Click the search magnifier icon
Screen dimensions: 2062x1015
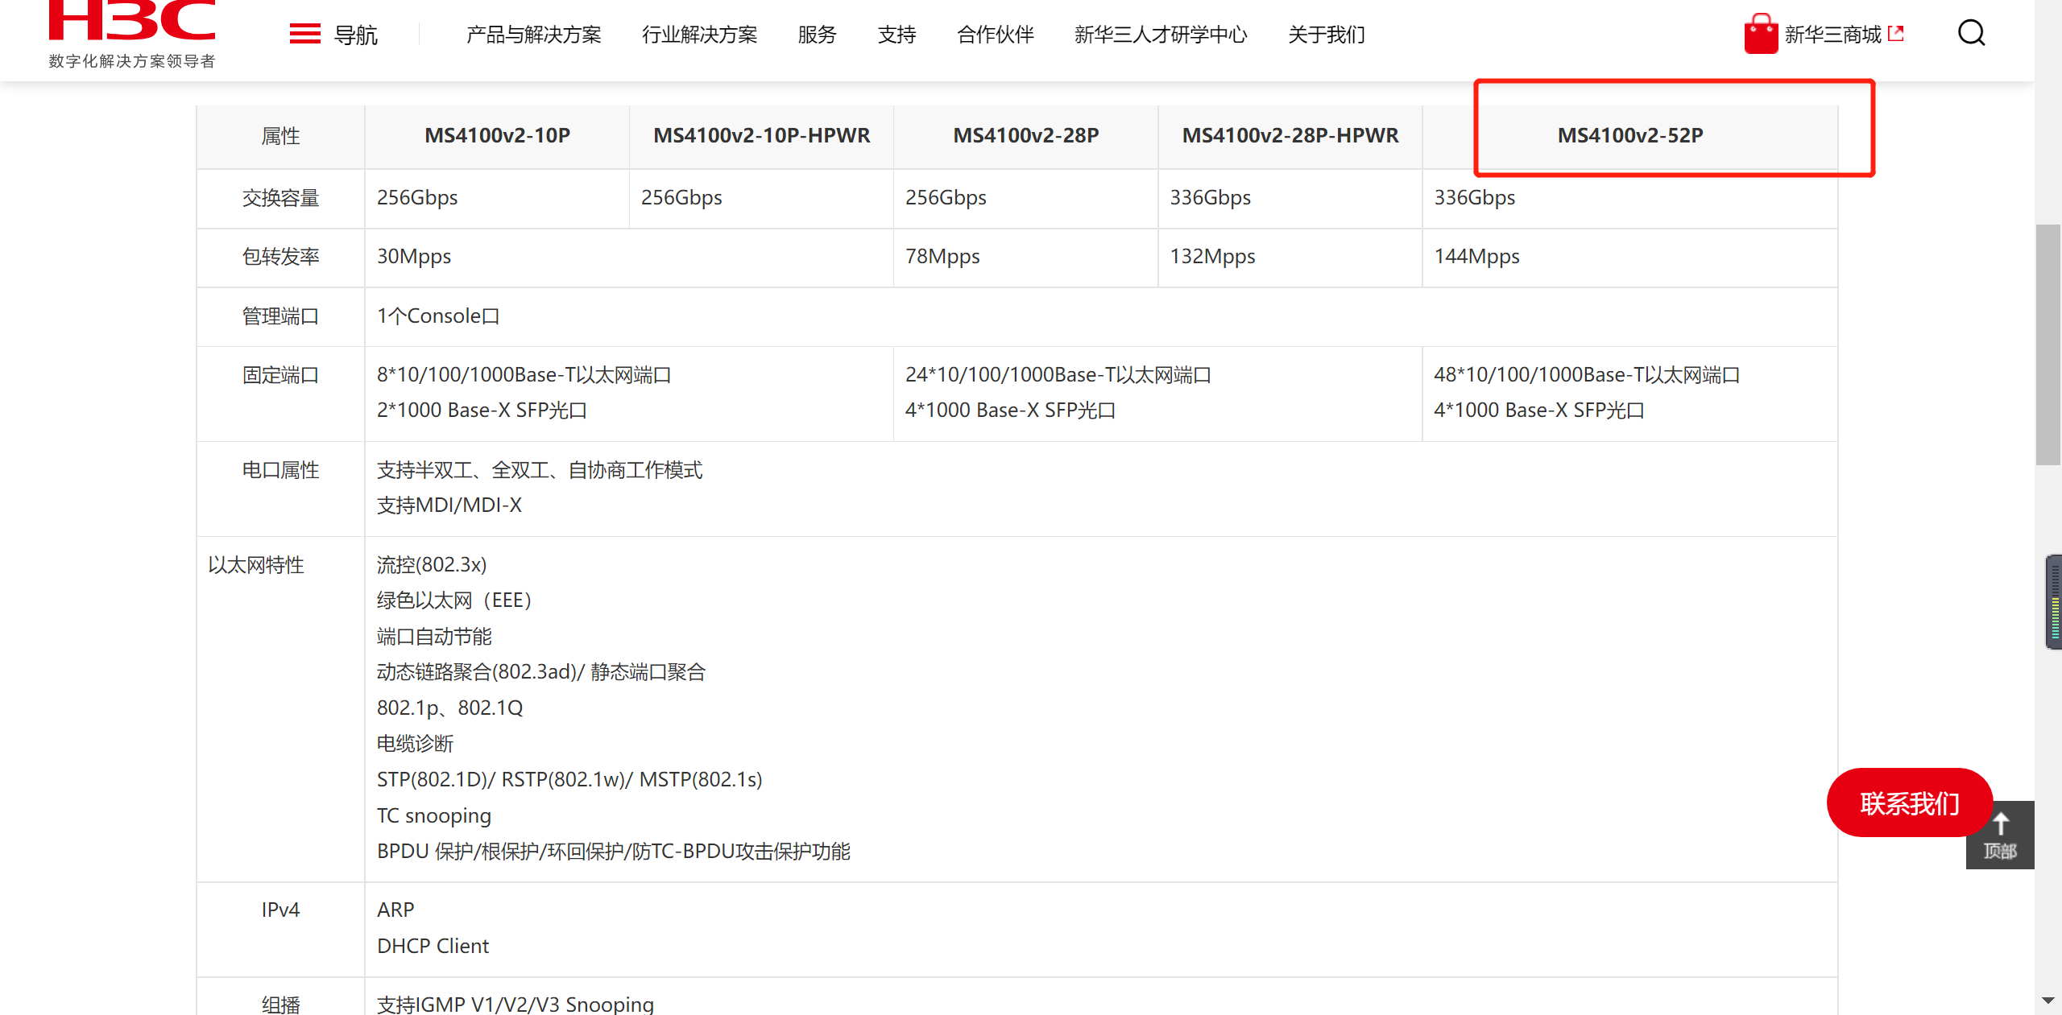(1971, 34)
